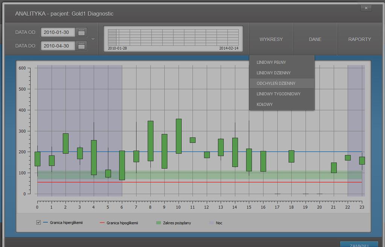Click the green bar at hour 8
This screenshot has height=247, width=385.
coord(151,141)
